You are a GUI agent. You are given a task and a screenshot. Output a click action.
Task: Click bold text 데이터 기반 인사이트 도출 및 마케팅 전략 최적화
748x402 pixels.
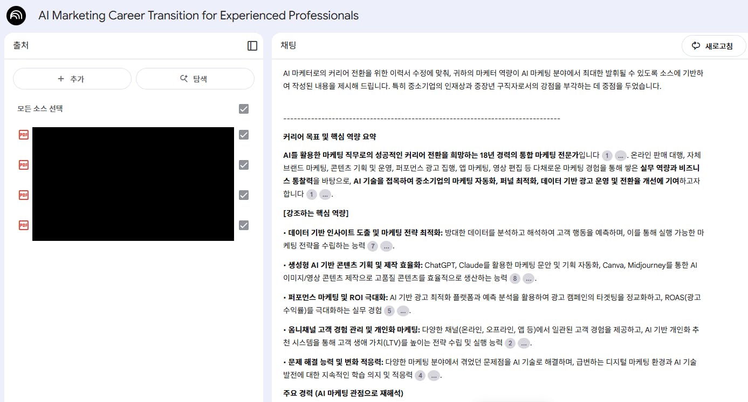click(365, 233)
